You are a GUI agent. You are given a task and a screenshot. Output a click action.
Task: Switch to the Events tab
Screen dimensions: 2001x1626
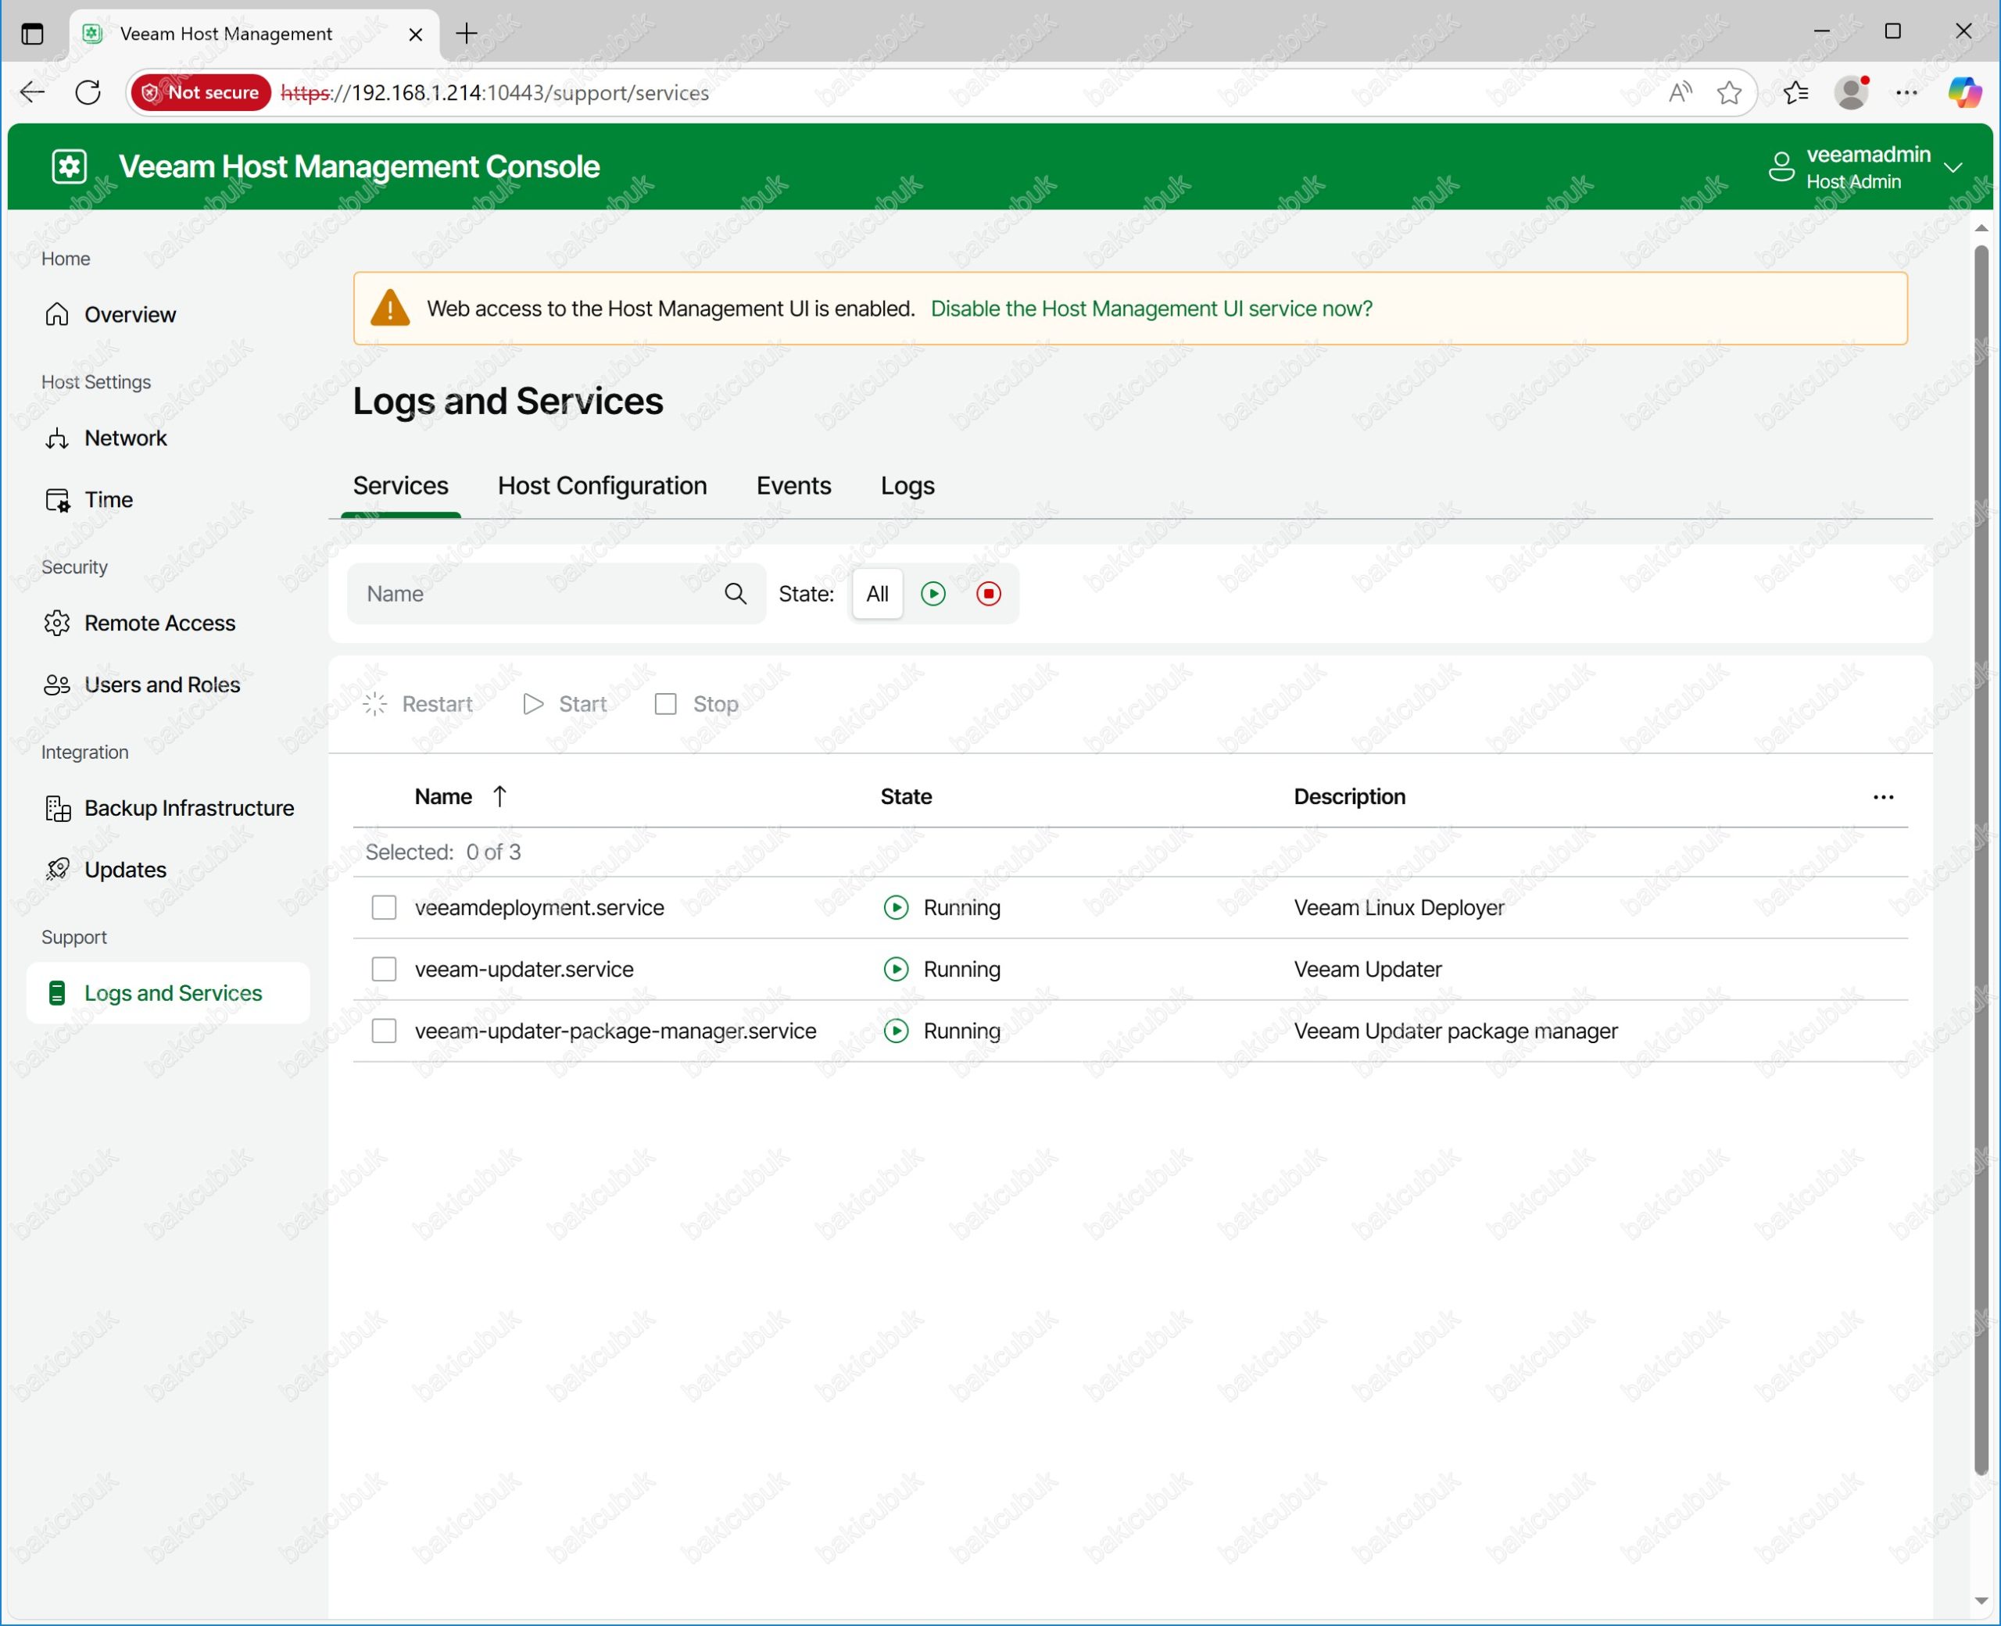pos(793,486)
